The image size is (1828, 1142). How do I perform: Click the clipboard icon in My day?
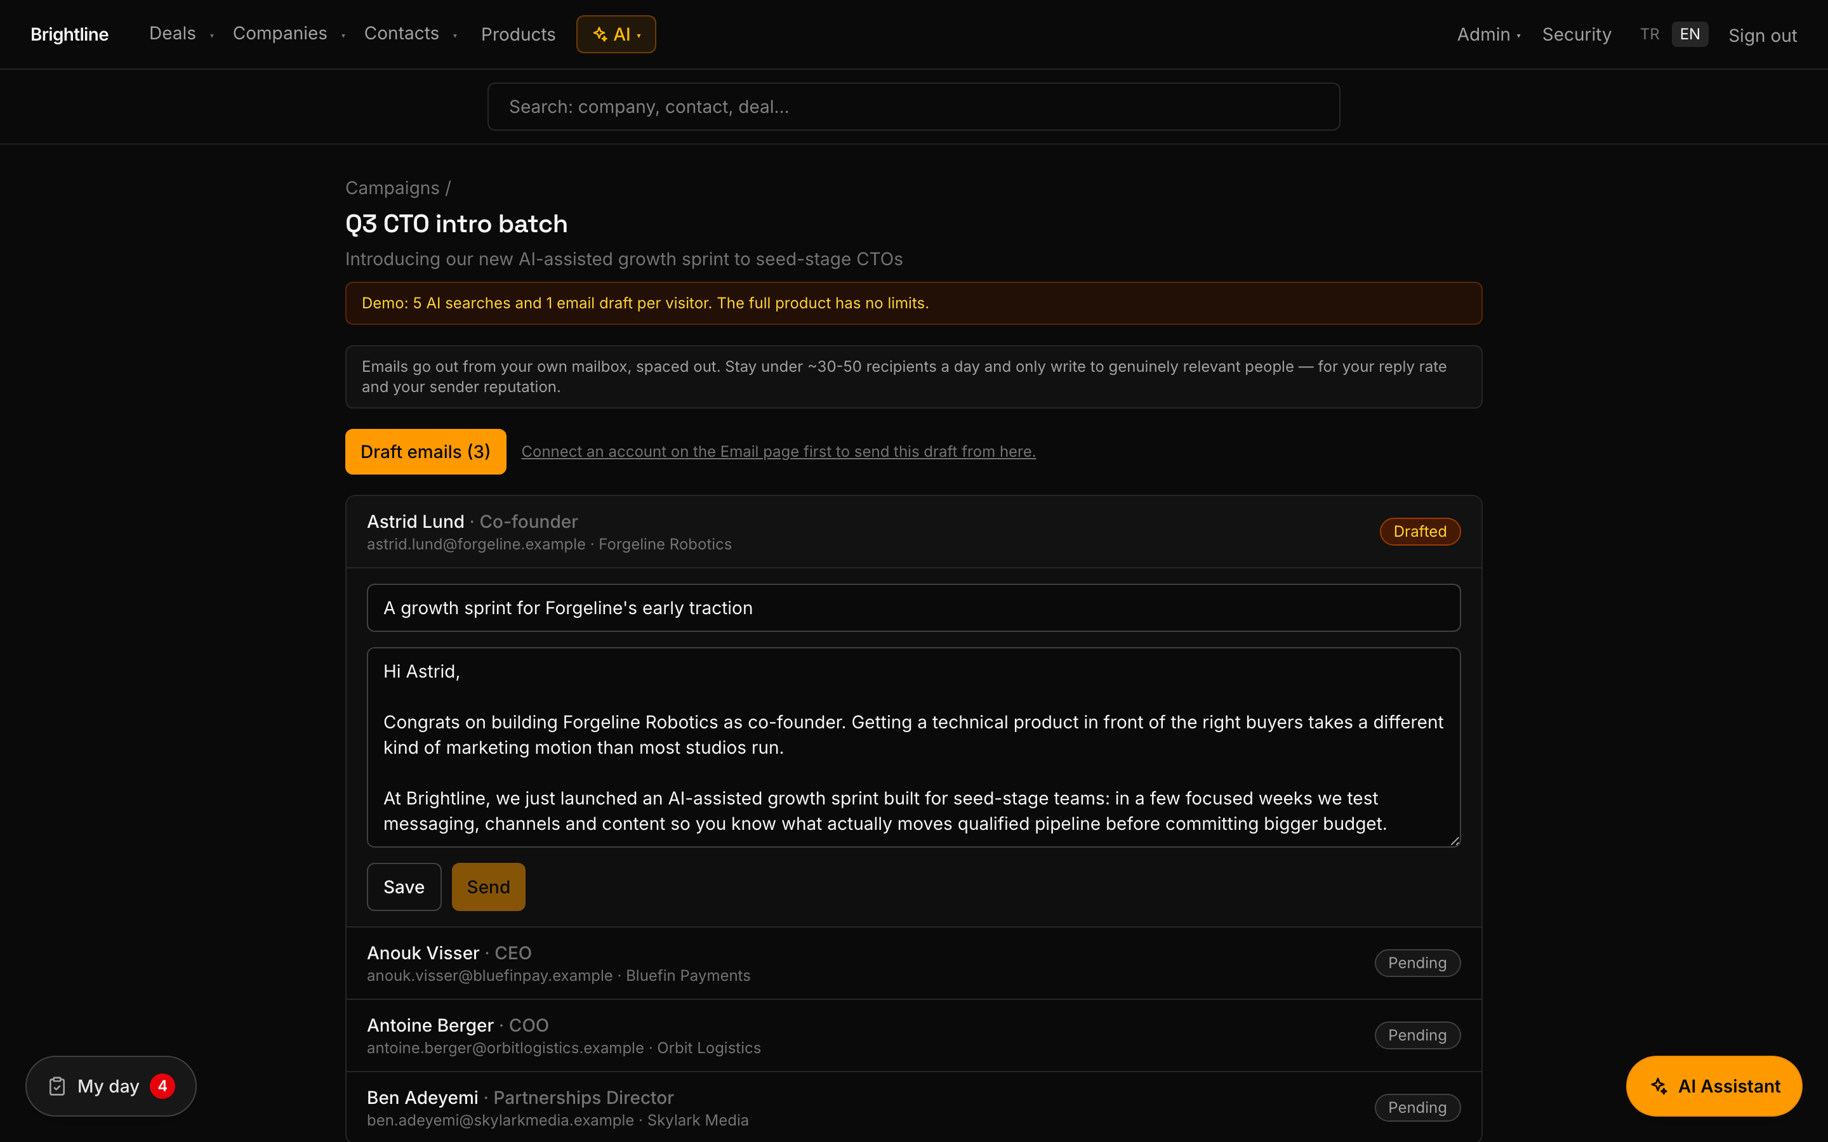pyautogui.click(x=56, y=1086)
